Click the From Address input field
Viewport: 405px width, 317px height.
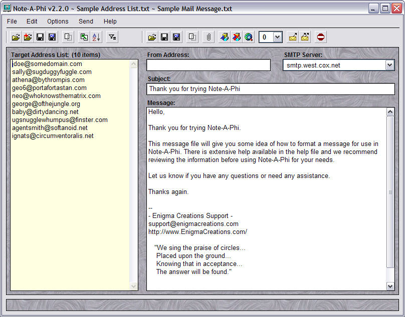pyautogui.click(x=209, y=65)
